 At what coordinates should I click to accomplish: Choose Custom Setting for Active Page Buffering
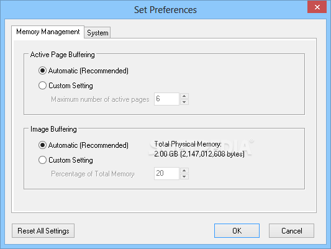point(42,86)
